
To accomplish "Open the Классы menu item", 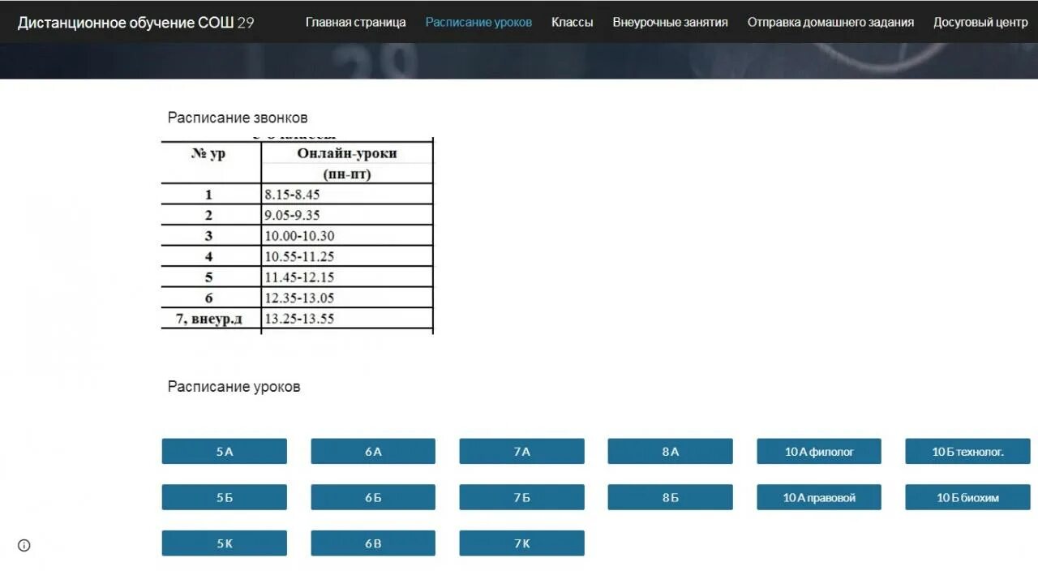I will [x=572, y=22].
